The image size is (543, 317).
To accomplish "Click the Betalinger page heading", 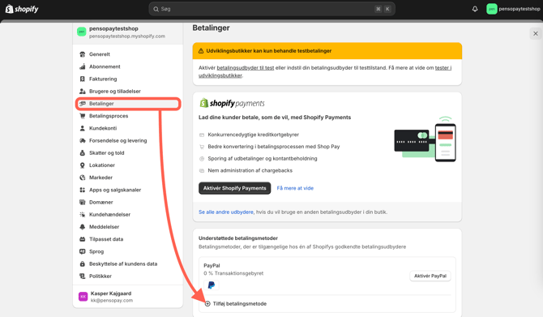I will pos(211,28).
